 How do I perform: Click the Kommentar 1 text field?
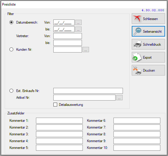click(x=59, y=121)
